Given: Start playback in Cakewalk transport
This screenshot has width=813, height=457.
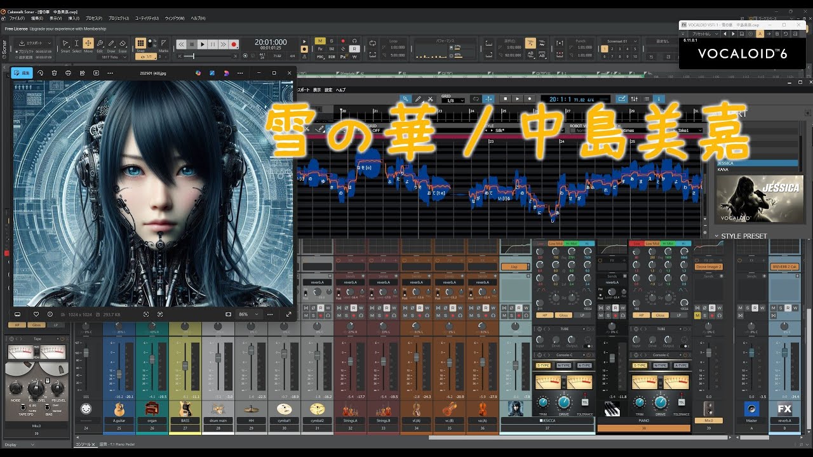Looking at the screenshot, I should [203, 44].
